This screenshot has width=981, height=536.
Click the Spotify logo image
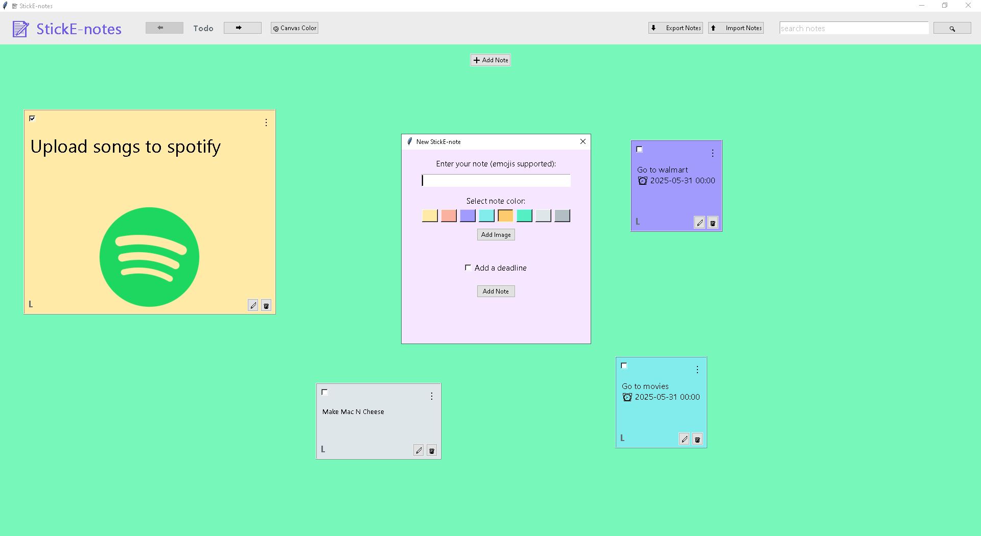[x=149, y=257]
